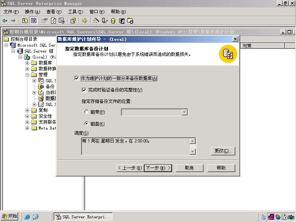Expand the 复制 folder node

tap(27, 110)
